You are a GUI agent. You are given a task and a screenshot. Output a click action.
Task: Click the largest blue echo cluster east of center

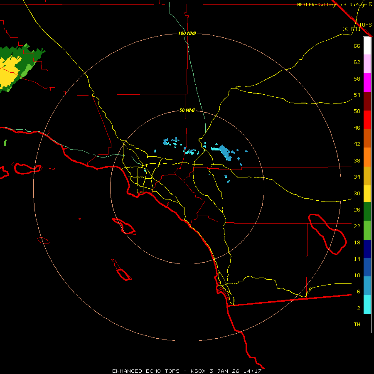click(225, 153)
